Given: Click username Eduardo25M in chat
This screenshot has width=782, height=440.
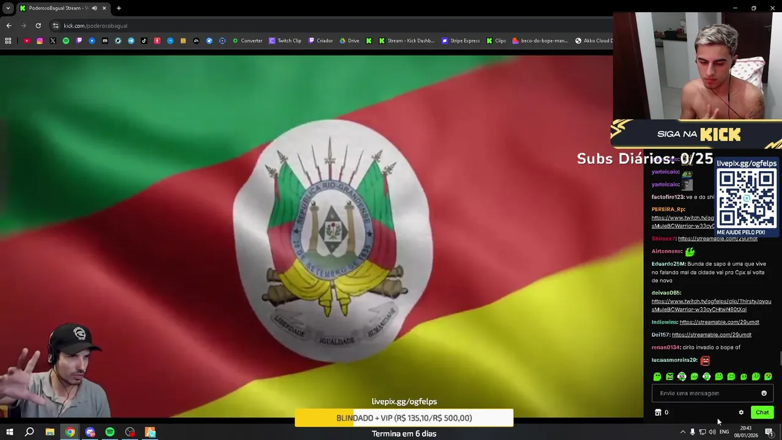Looking at the screenshot, I should pos(668,264).
